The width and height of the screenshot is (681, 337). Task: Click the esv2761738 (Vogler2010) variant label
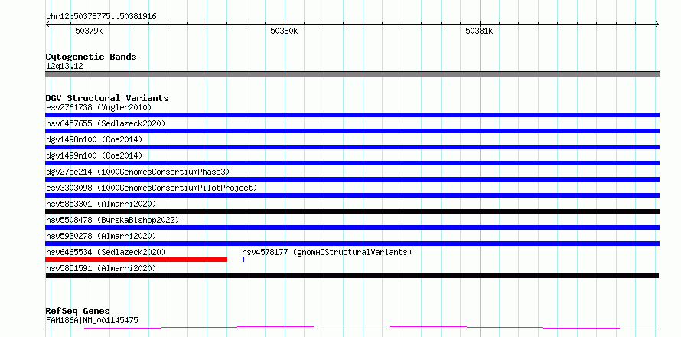pos(99,107)
